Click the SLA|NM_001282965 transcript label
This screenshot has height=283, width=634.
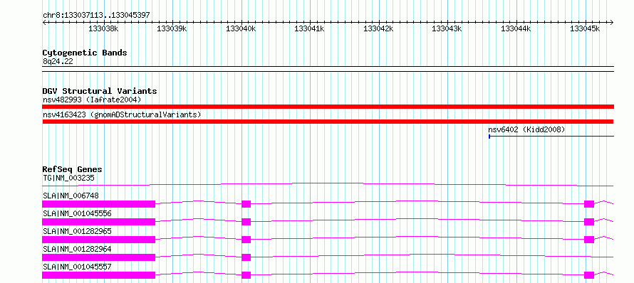[76, 231]
